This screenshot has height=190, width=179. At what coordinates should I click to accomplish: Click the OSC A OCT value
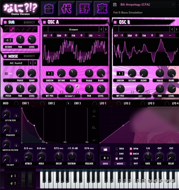(x=51, y=35)
